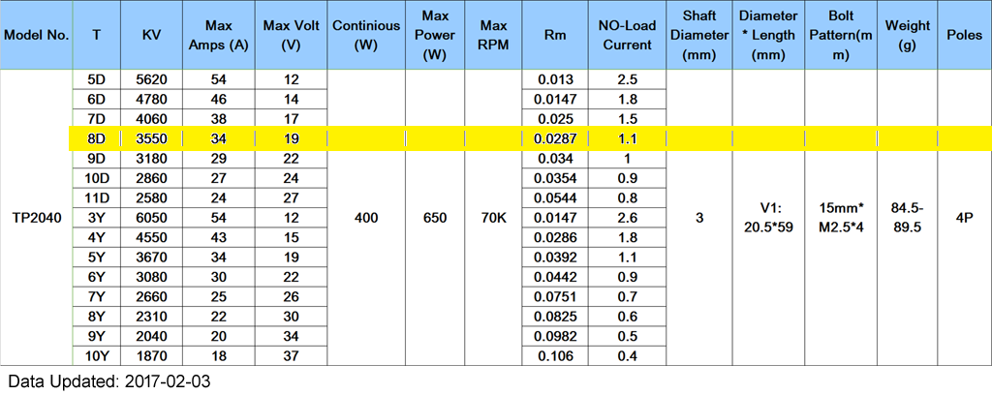Select no-load current "2.5"
Viewport: 992px width, 395px height.
(627, 79)
